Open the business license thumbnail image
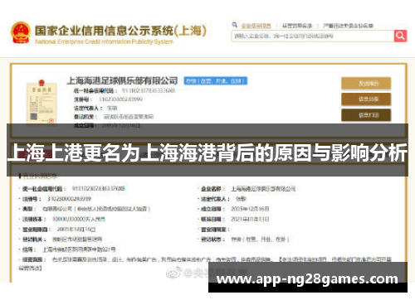The height and width of the screenshot is (300, 415). click(41, 102)
